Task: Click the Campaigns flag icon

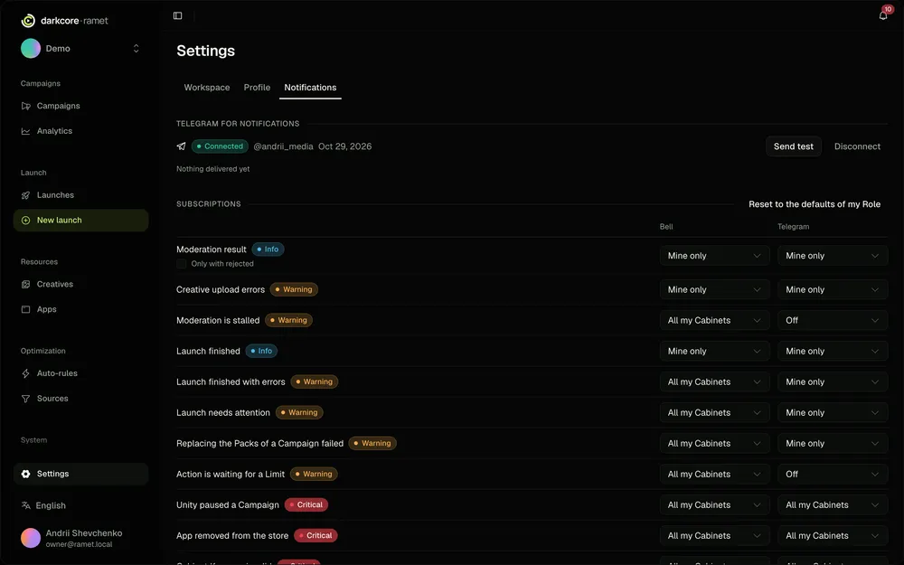Action: coord(26,106)
